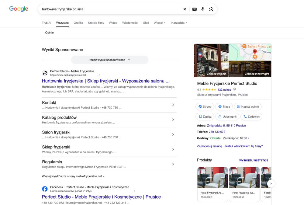Open the Zobacz zdjęcia photo thumbnail

tap(211, 60)
